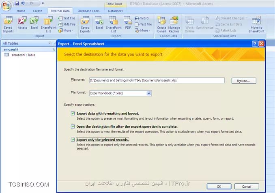Click Create E-mail in Collect Data
Image resolution: width=275 pixels, height=193 pixels.
pos(161,25)
